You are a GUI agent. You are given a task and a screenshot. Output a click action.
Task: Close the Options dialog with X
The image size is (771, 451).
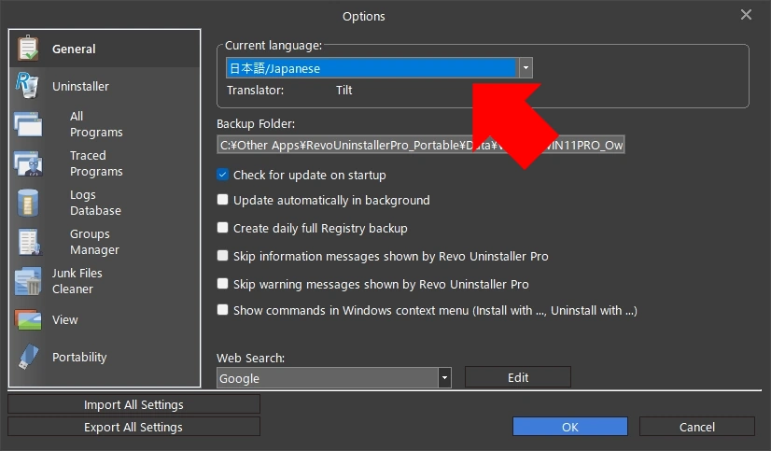point(746,15)
